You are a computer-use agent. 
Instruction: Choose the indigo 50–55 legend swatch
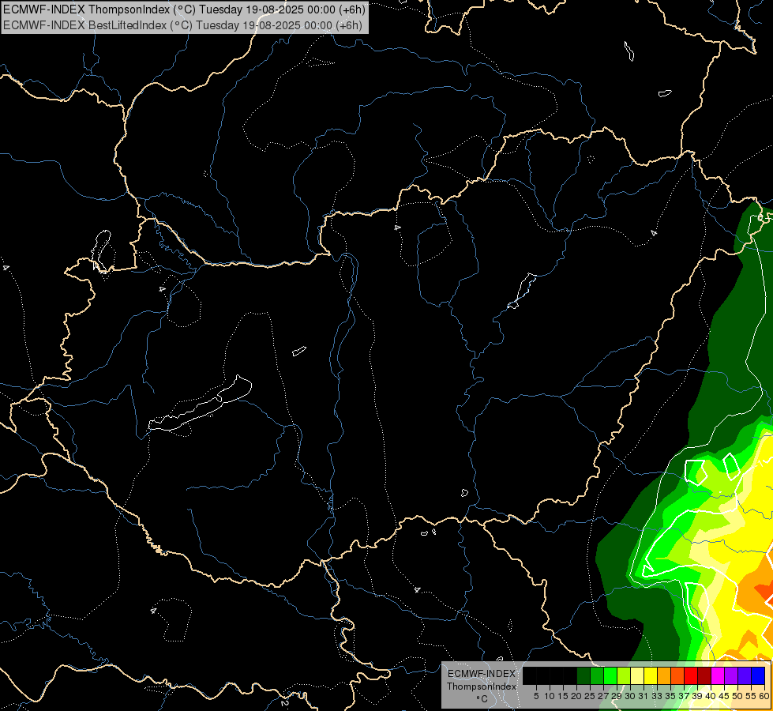pos(745,676)
